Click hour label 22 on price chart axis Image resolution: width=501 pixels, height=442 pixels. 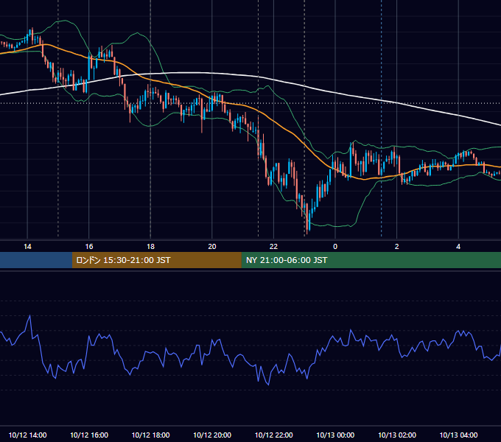coord(273,247)
